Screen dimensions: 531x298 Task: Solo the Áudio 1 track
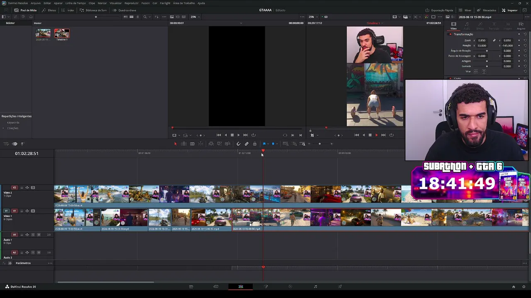pyautogui.click(x=33, y=235)
